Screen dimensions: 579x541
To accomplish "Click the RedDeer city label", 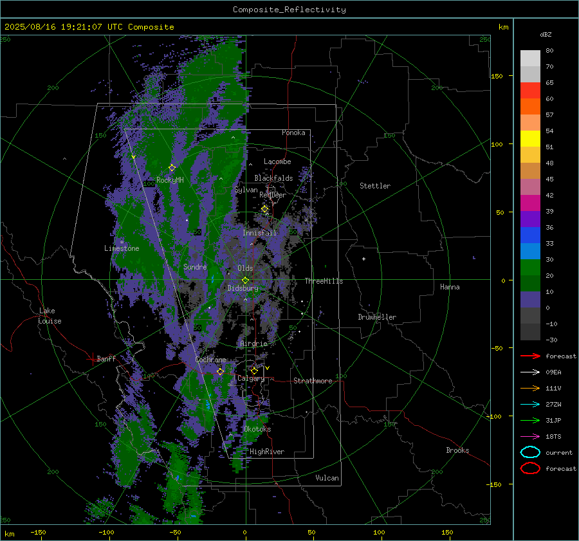I will click(273, 195).
